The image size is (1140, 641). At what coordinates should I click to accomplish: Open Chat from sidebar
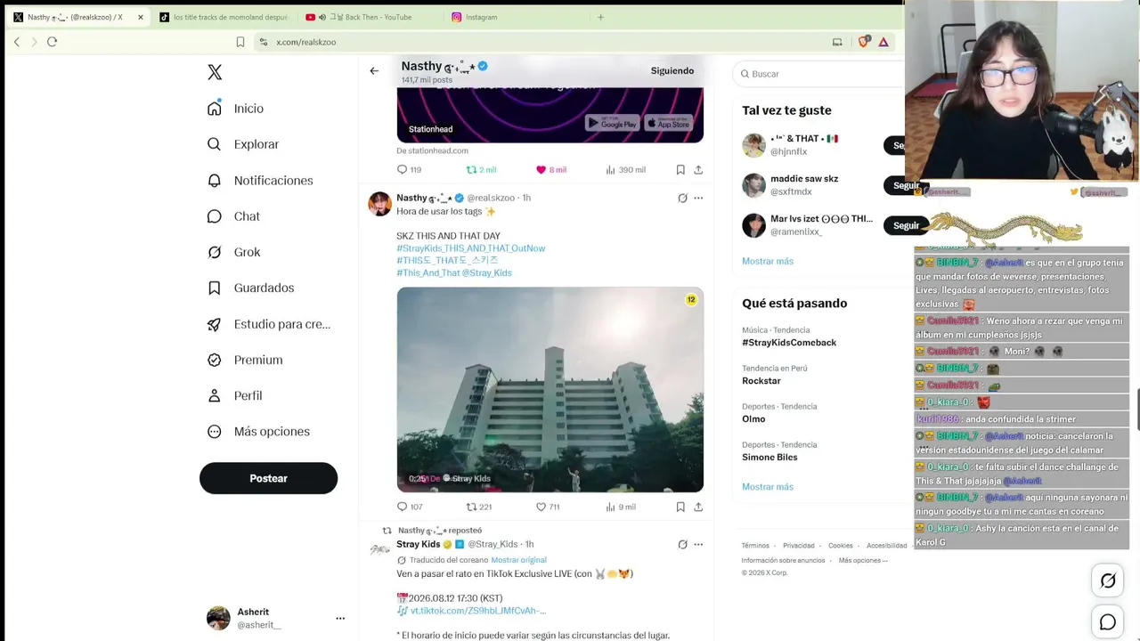pos(233,216)
